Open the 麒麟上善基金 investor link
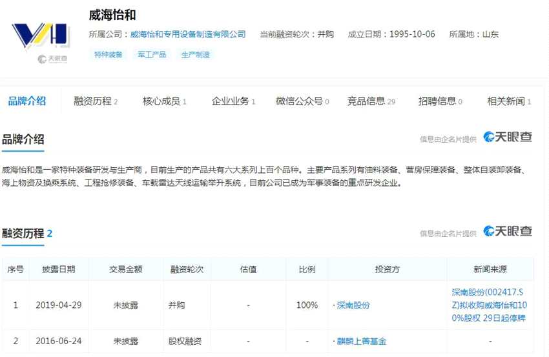This screenshot has height=357, width=549. (x=361, y=341)
